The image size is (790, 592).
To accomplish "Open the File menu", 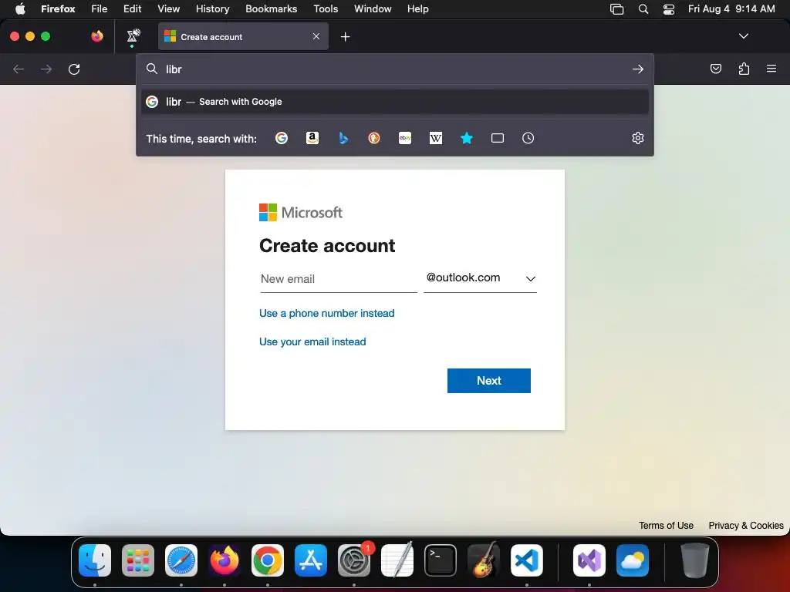I will click(x=100, y=8).
